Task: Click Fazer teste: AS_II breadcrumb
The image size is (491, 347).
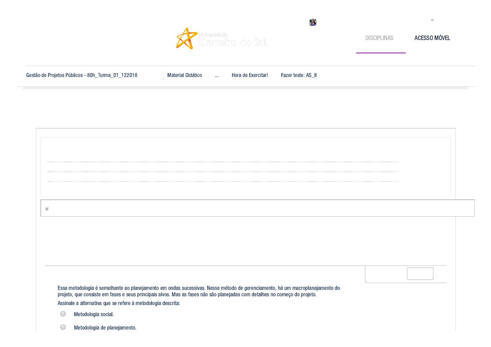Action: tap(299, 75)
